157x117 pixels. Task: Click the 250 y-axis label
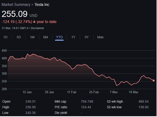click(4, 81)
